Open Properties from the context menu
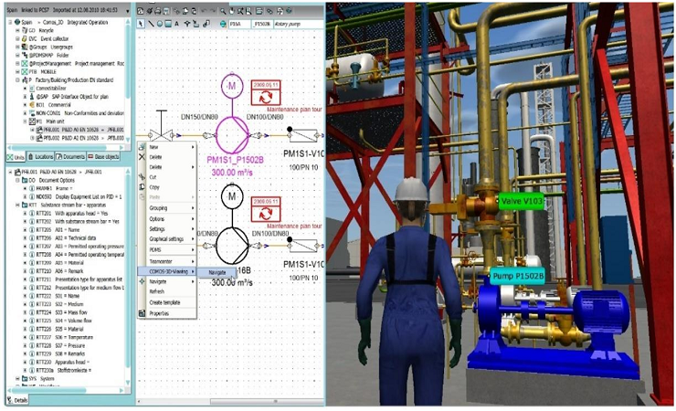 click(159, 313)
